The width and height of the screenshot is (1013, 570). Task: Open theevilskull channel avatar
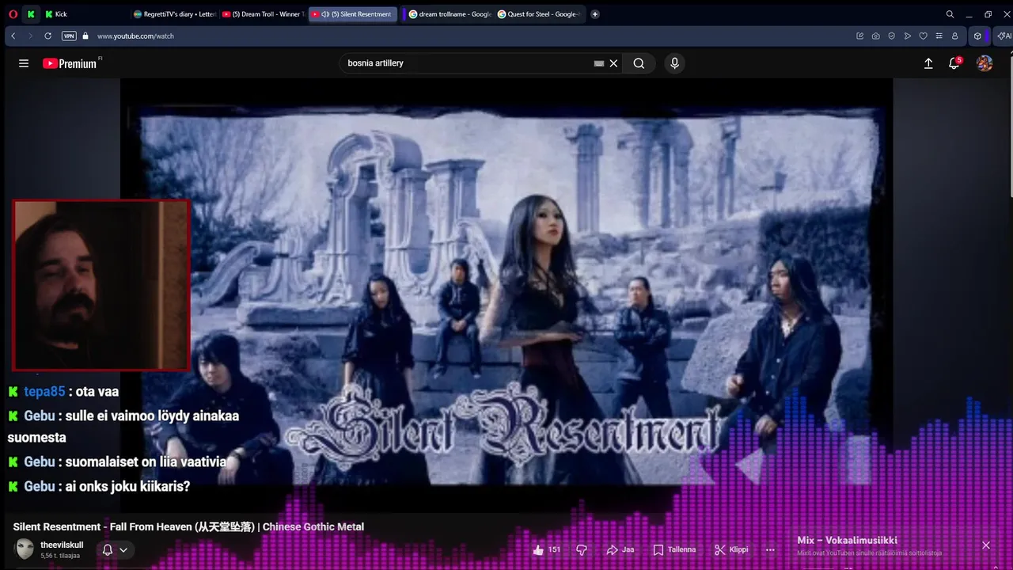pyautogui.click(x=25, y=549)
